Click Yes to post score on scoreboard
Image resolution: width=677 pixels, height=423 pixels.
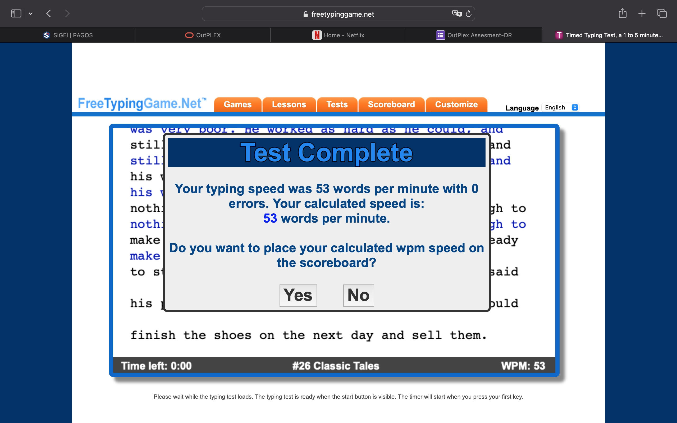click(x=298, y=295)
